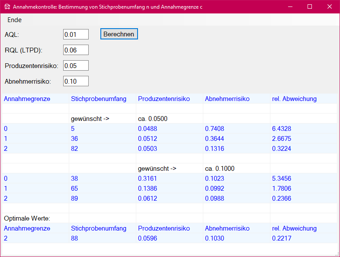Close the Annahmekontrolle window
Image resolution: width=340 pixels, height=257 pixels.
330,7
